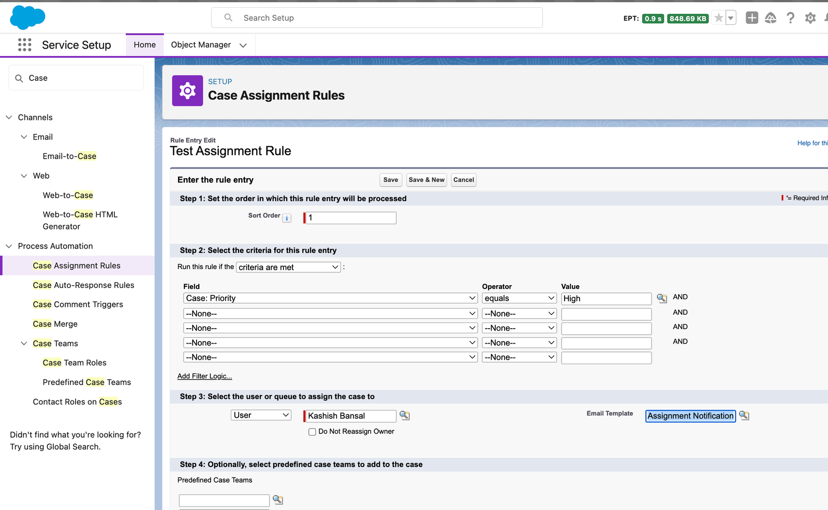This screenshot has height=510, width=828.
Task: Open the 'criteria are met' dropdown
Action: tap(288, 267)
